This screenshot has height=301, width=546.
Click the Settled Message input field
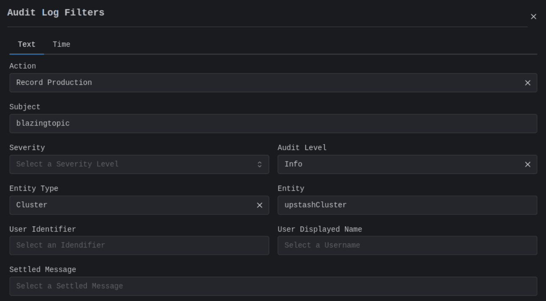click(273, 286)
